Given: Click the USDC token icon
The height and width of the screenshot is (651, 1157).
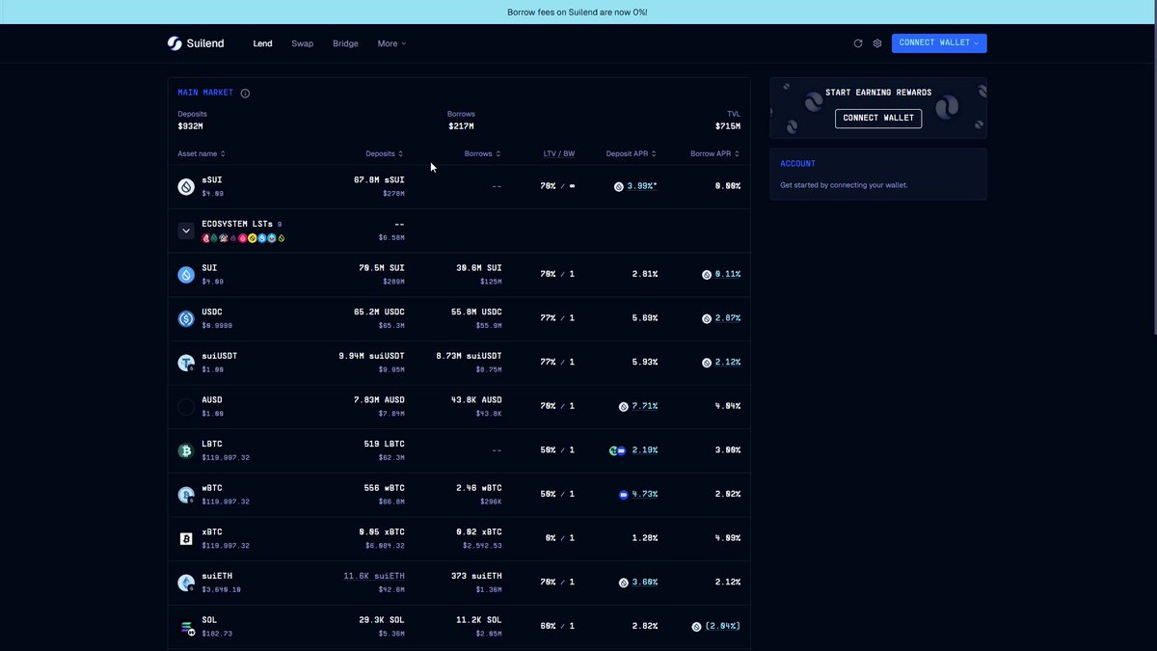Looking at the screenshot, I should [186, 318].
